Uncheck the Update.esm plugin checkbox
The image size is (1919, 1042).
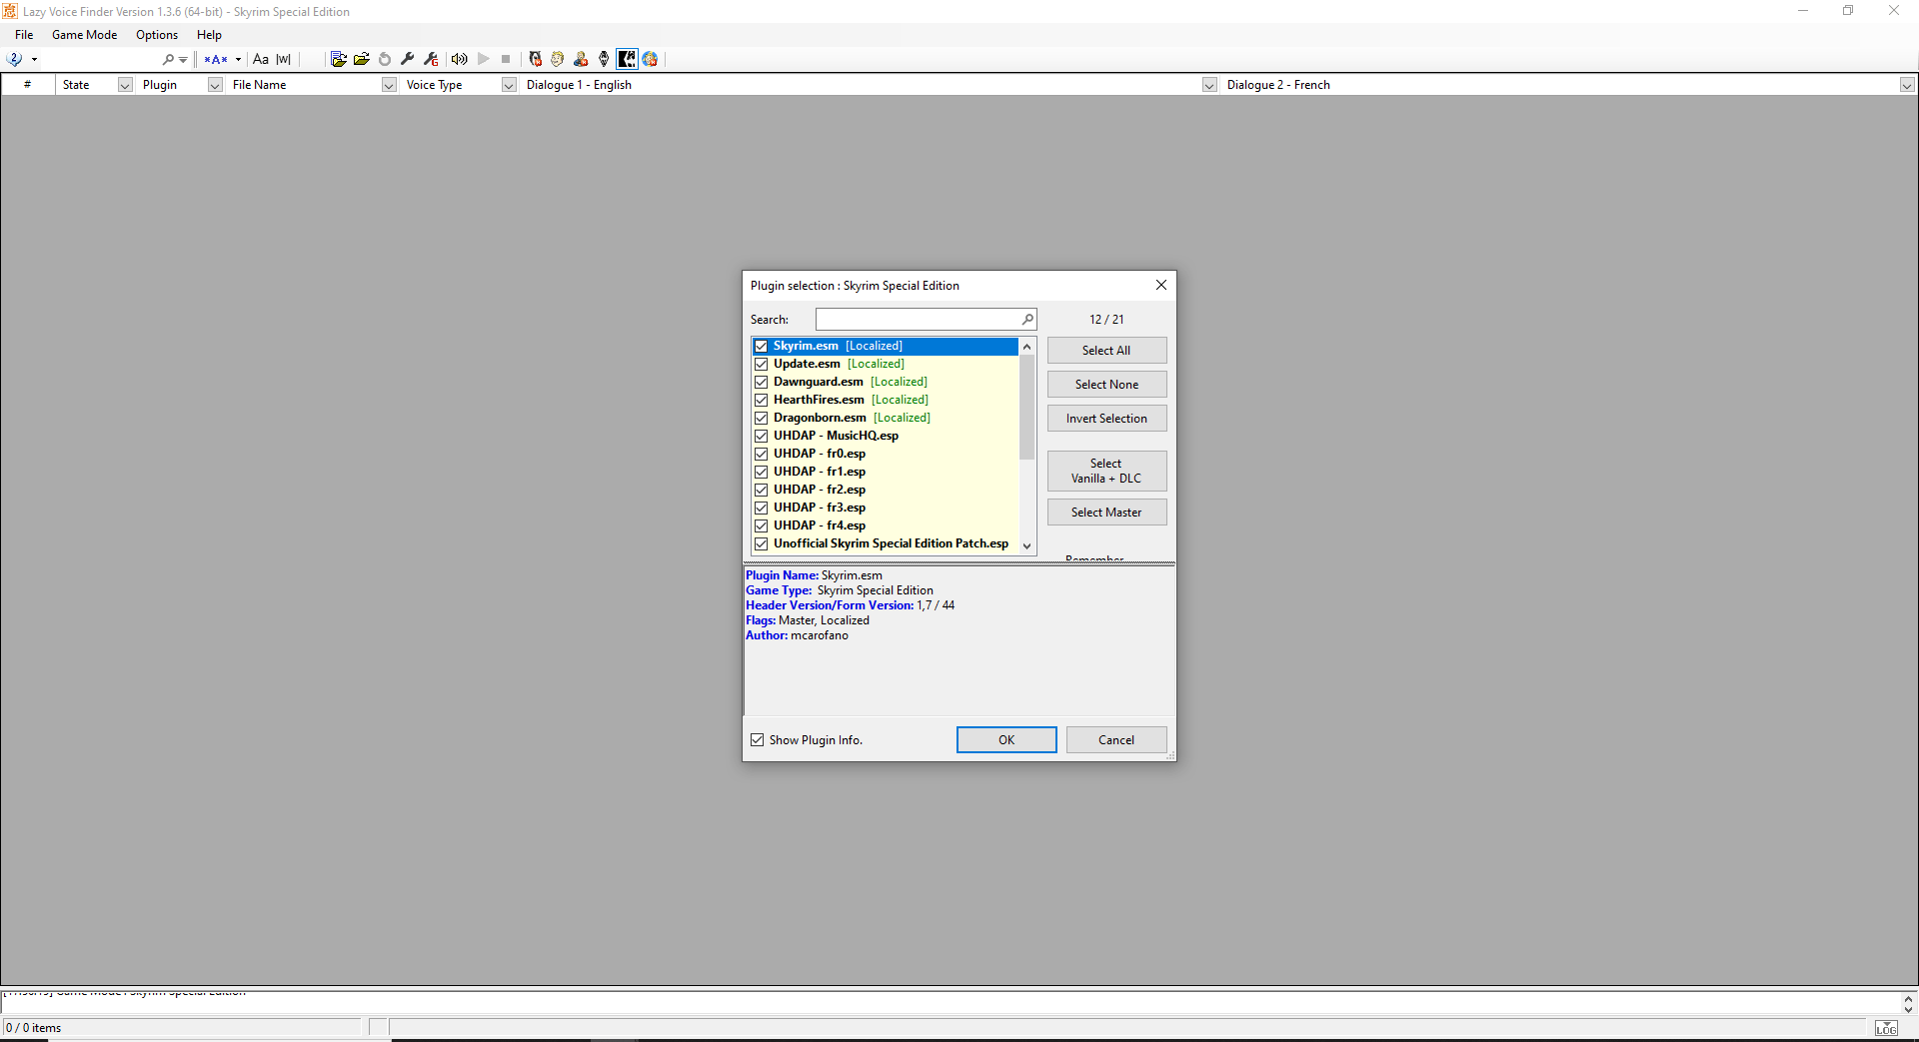[x=761, y=364]
